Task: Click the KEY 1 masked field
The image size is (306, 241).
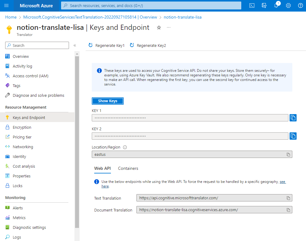Action: (190, 118)
